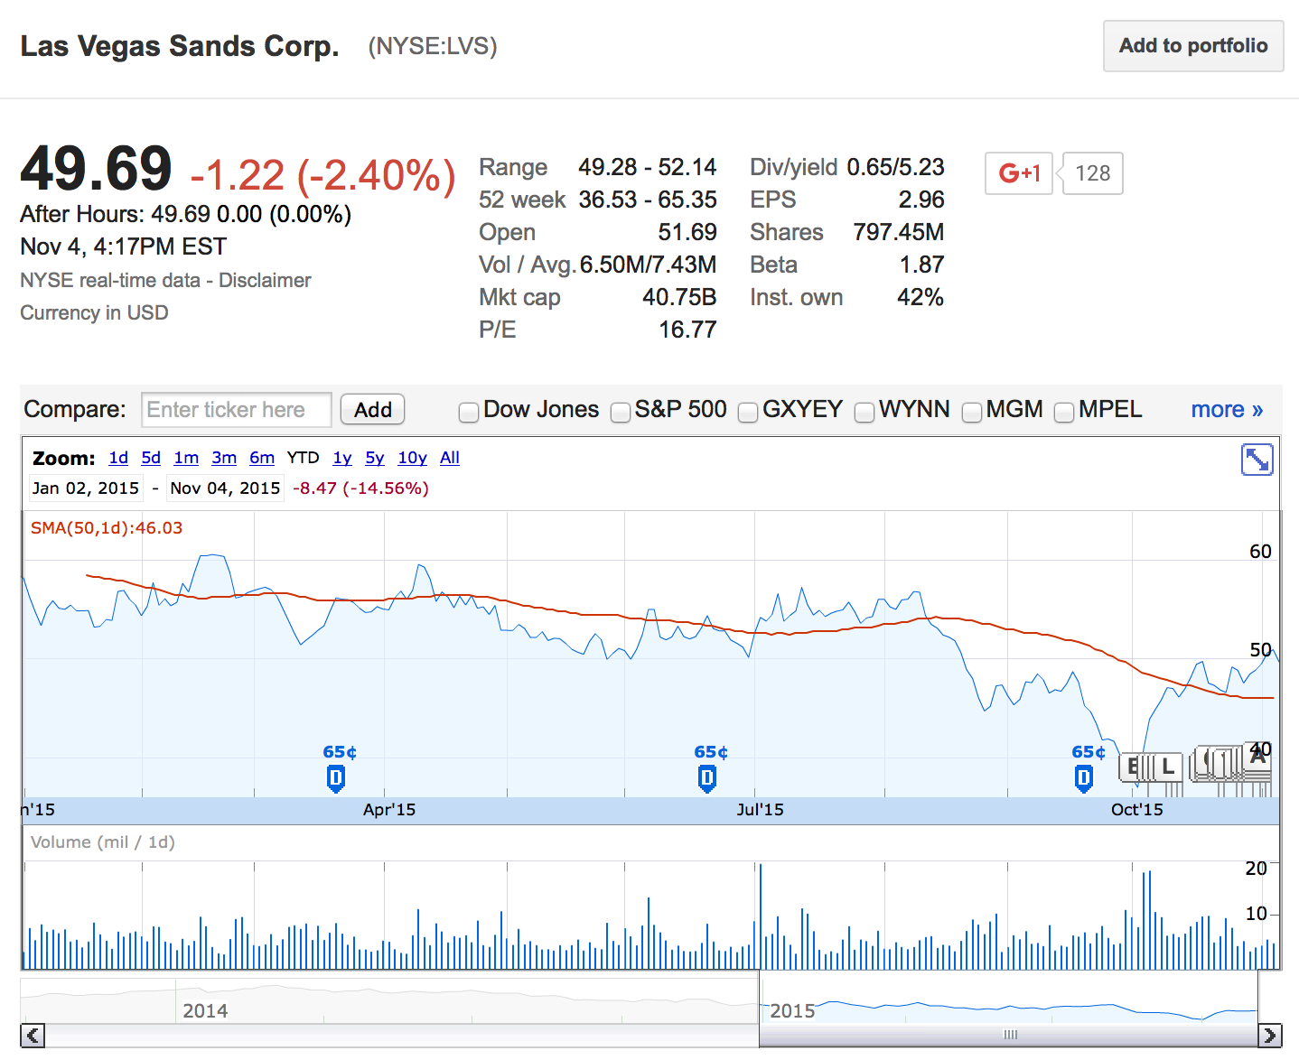Click the 2014 area in the overview timeline
The width and height of the screenshot is (1299, 1060).
[x=205, y=1010]
